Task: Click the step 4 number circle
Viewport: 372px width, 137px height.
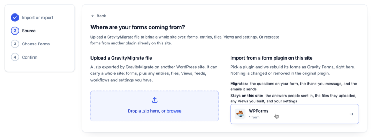Action: 15,57
